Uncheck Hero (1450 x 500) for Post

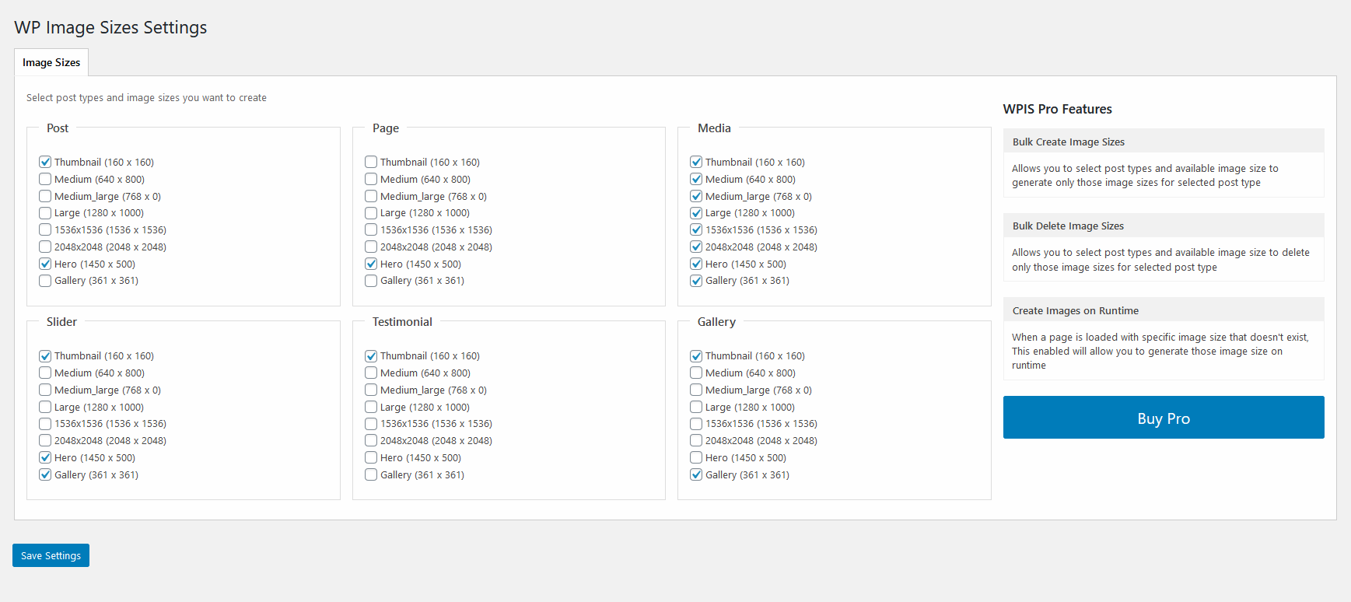coord(45,264)
